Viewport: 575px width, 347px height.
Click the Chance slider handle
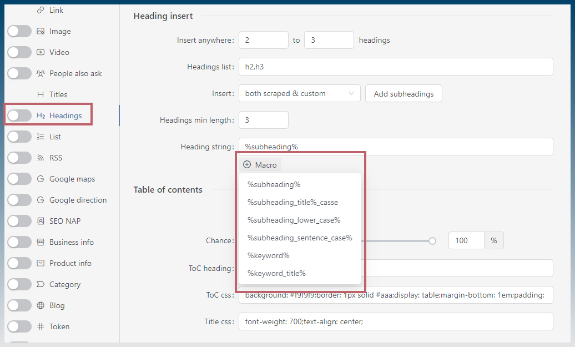(x=432, y=240)
